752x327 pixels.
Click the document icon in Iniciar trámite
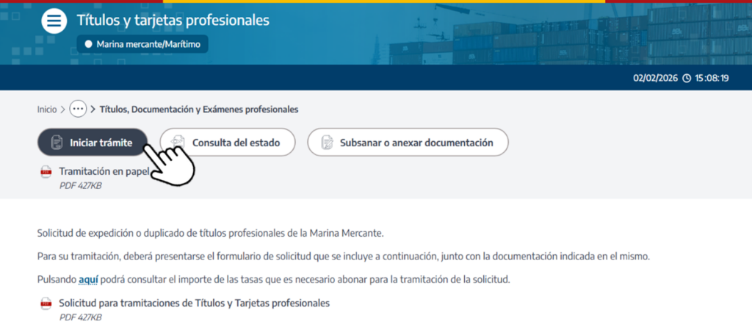coord(56,143)
